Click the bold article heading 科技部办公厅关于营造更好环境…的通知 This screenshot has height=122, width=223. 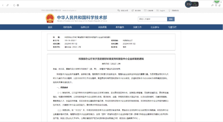pos(111,59)
